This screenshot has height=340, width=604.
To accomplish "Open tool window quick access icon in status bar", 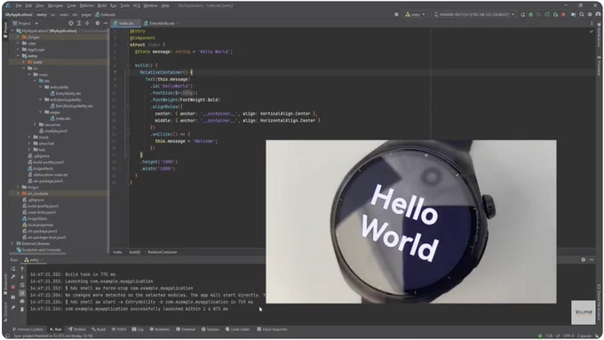I will click(7, 336).
